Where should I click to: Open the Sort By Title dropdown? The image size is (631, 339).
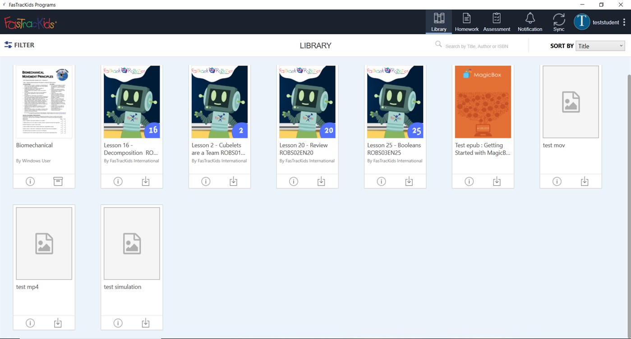(600, 46)
